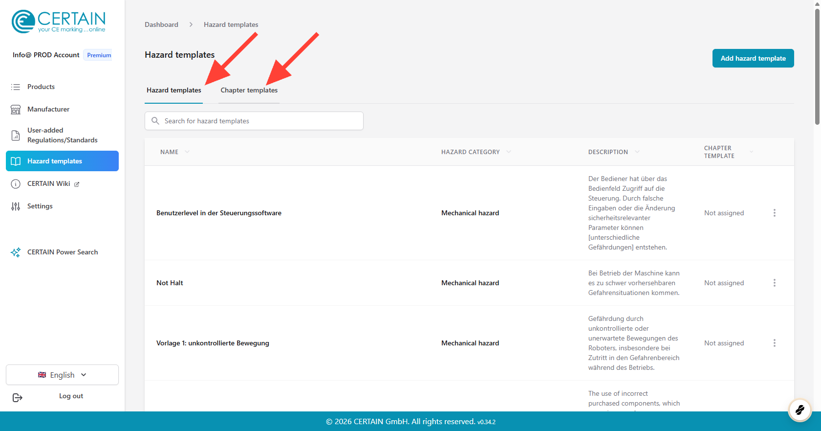The image size is (821, 431).
Task: Click the Hazard templates page heading
Action: tap(180, 55)
